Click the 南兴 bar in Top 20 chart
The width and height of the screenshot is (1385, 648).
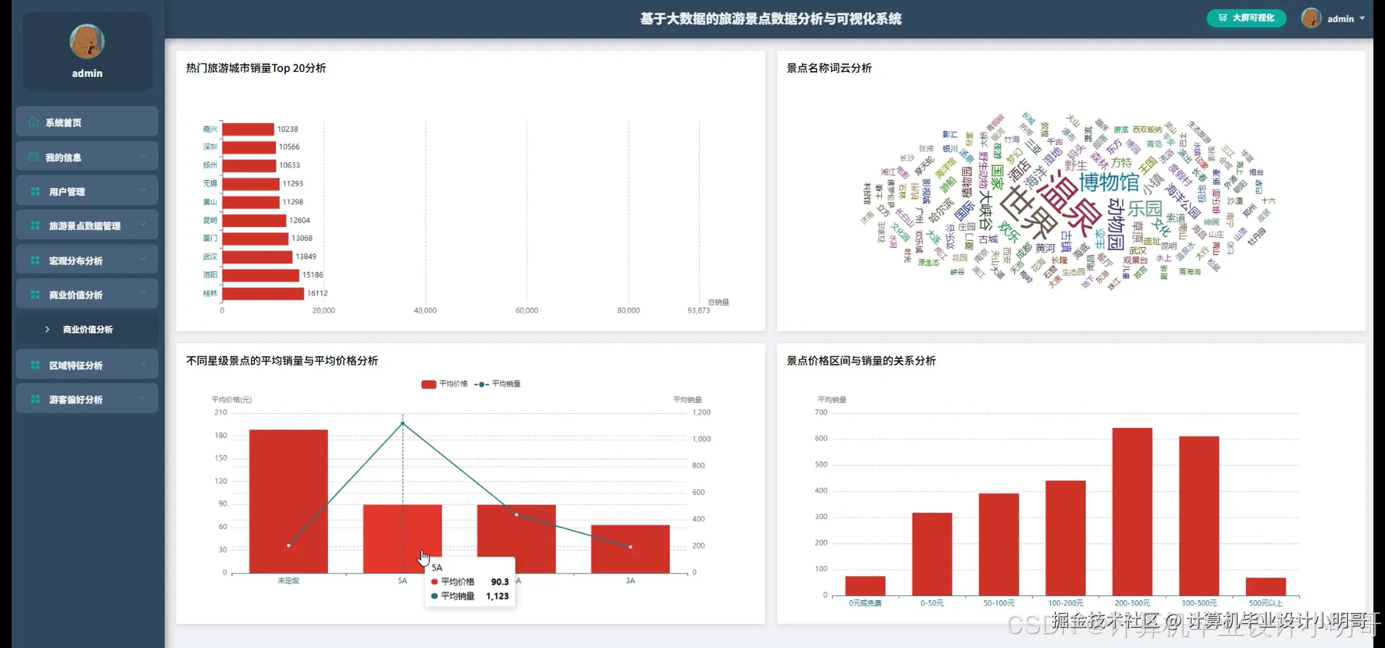[x=248, y=129]
